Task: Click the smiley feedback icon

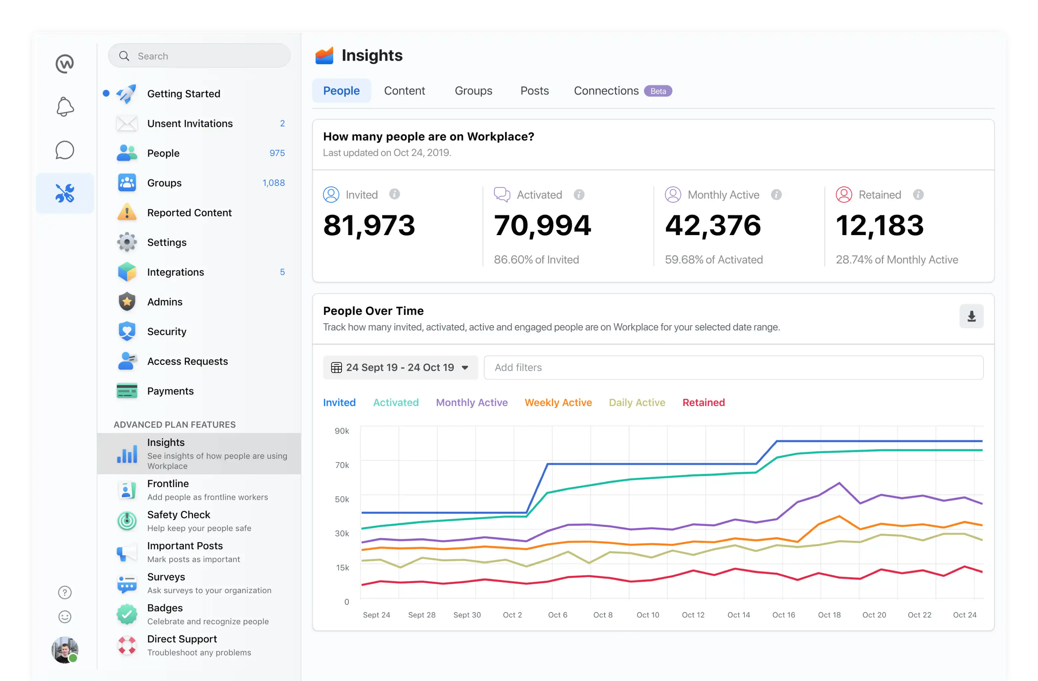Action: coord(65,616)
